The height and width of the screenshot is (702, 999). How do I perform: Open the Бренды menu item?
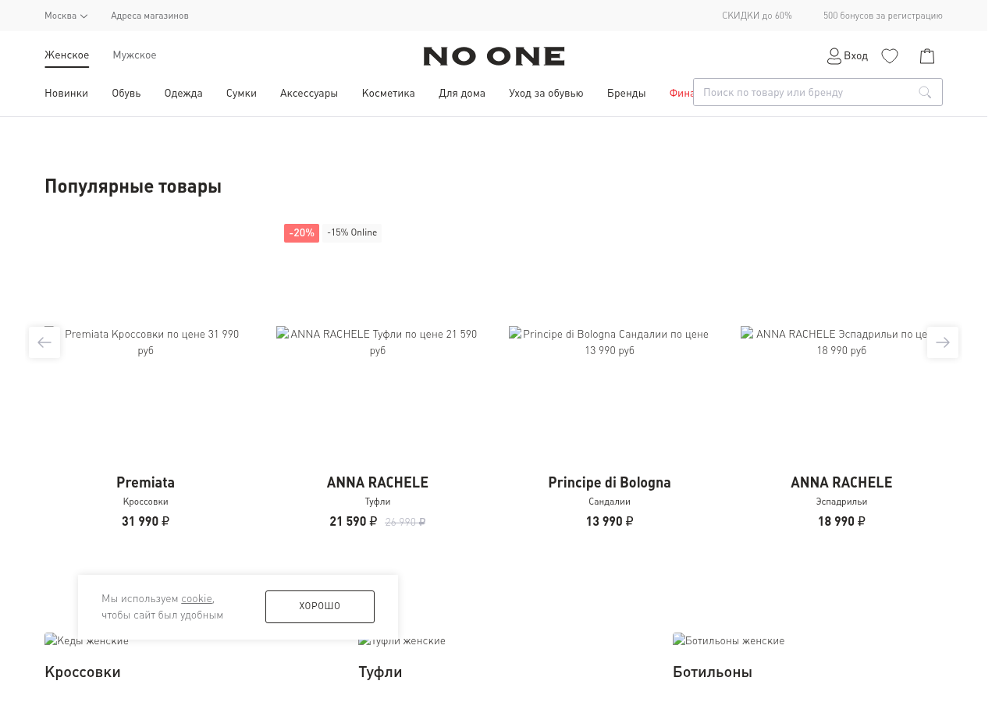[627, 93]
